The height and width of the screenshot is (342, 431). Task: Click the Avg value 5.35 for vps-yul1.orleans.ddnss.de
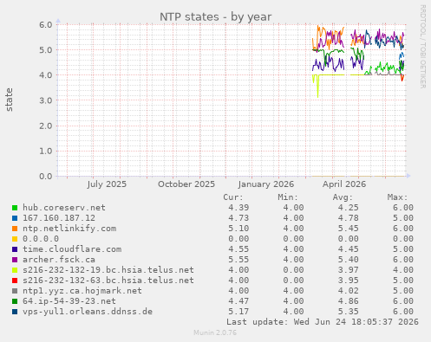point(349,312)
